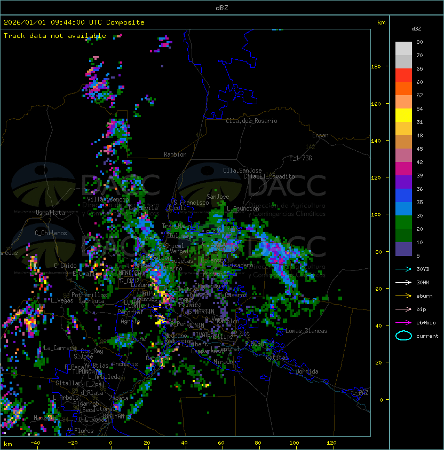Click the 'JUNIN' city label
This screenshot has width=444, height=450.
click(x=196, y=325)
